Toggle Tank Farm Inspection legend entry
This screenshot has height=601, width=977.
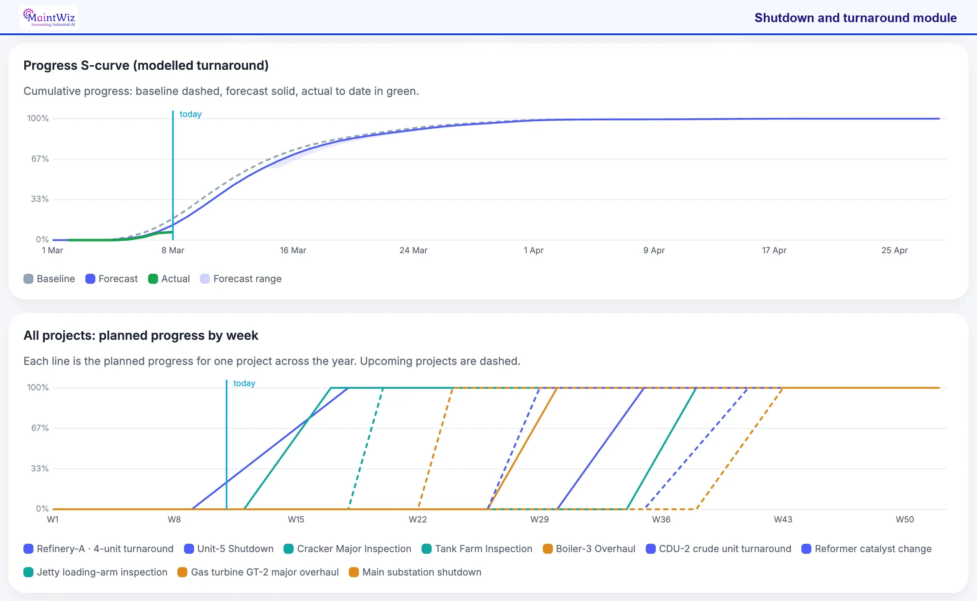tap(477, 549)
